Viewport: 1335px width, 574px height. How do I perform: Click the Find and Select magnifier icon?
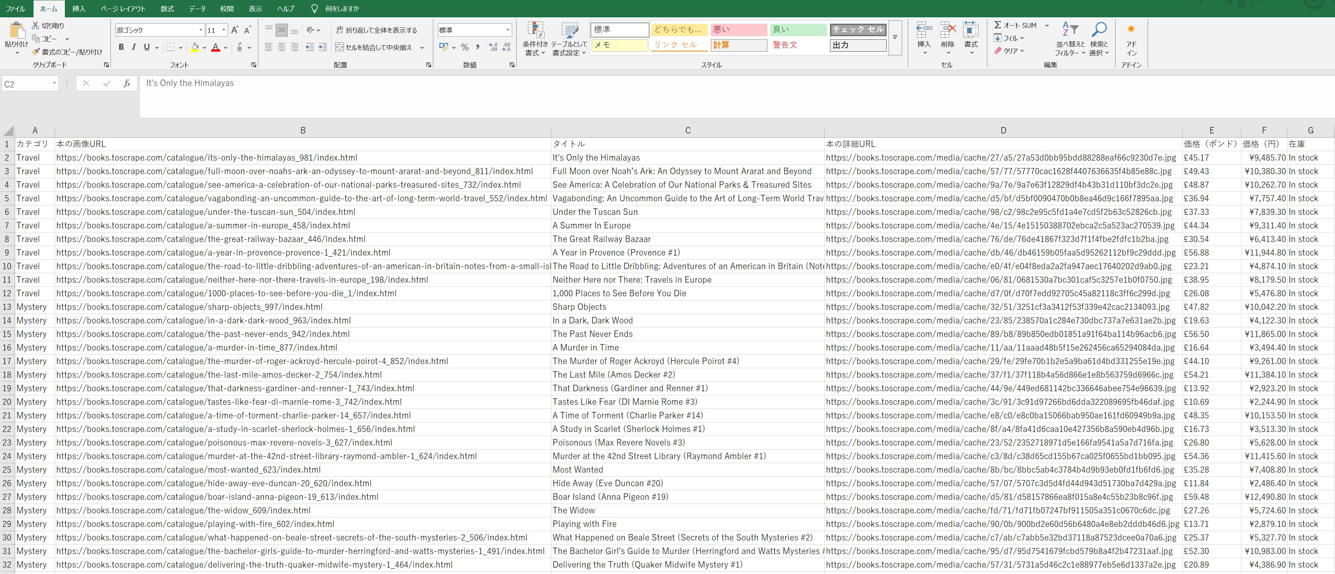[x=1098, y=30]
